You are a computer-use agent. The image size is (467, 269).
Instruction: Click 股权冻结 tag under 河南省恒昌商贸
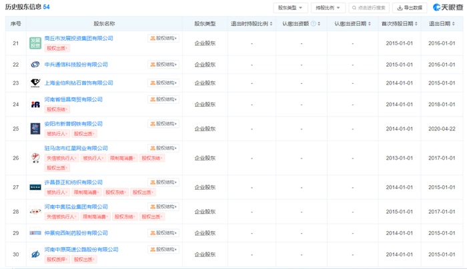click(x=57, y=109)
